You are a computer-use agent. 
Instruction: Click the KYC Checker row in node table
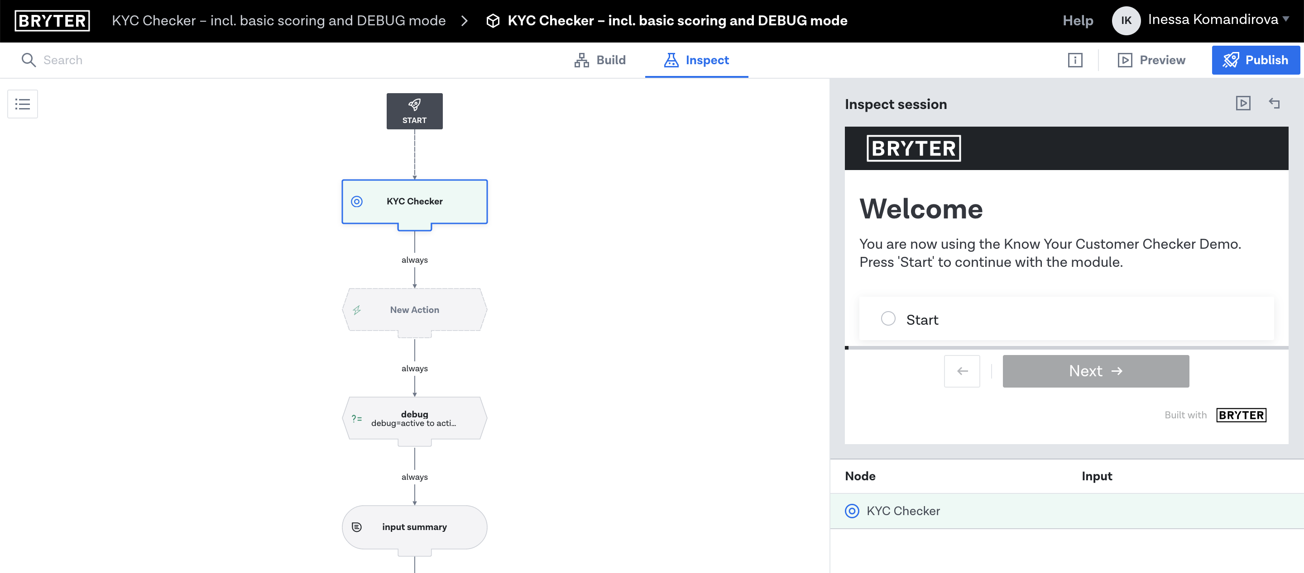pyautogui.click(x=1066, y=511)
